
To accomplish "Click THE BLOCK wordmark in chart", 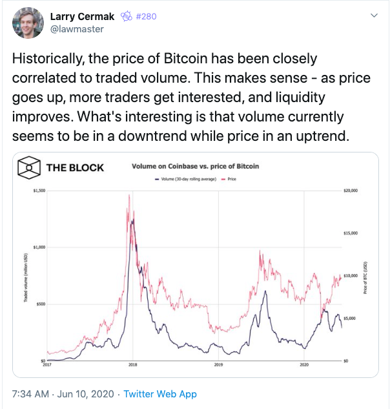I will click(75, 168).
